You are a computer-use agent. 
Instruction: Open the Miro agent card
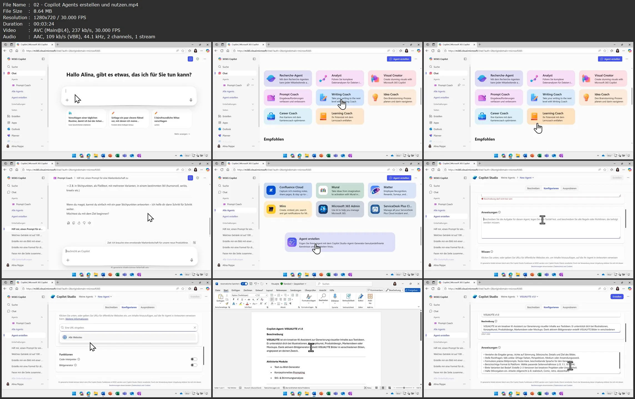click(x=288, y=209)
